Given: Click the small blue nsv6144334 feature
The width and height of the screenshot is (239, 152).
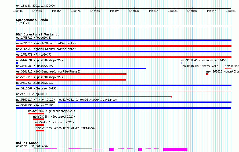Looking at the screenshot, I should coord(17,63).
